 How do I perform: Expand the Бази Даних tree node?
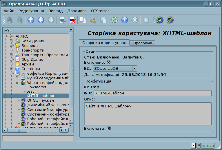[11, 41]
